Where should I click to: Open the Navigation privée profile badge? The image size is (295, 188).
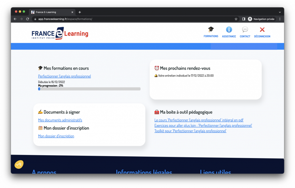[x=261, y=19]
